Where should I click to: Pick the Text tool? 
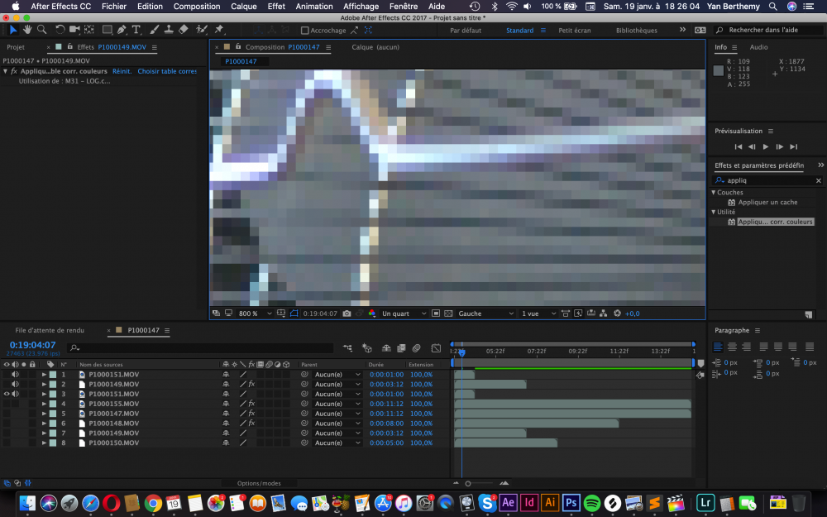click(x=136, y=30)
